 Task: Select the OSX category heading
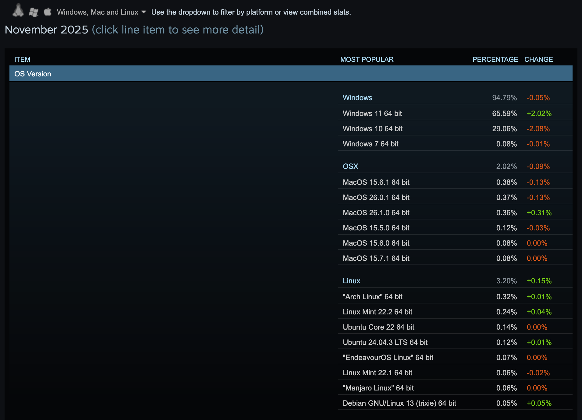350,166
